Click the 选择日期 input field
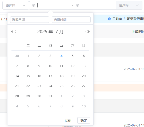 30,20
